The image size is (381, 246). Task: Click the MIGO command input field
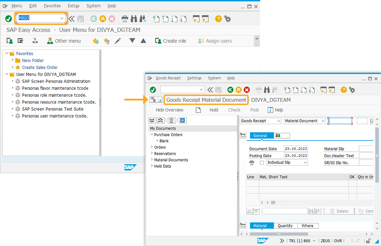point(38,18)
